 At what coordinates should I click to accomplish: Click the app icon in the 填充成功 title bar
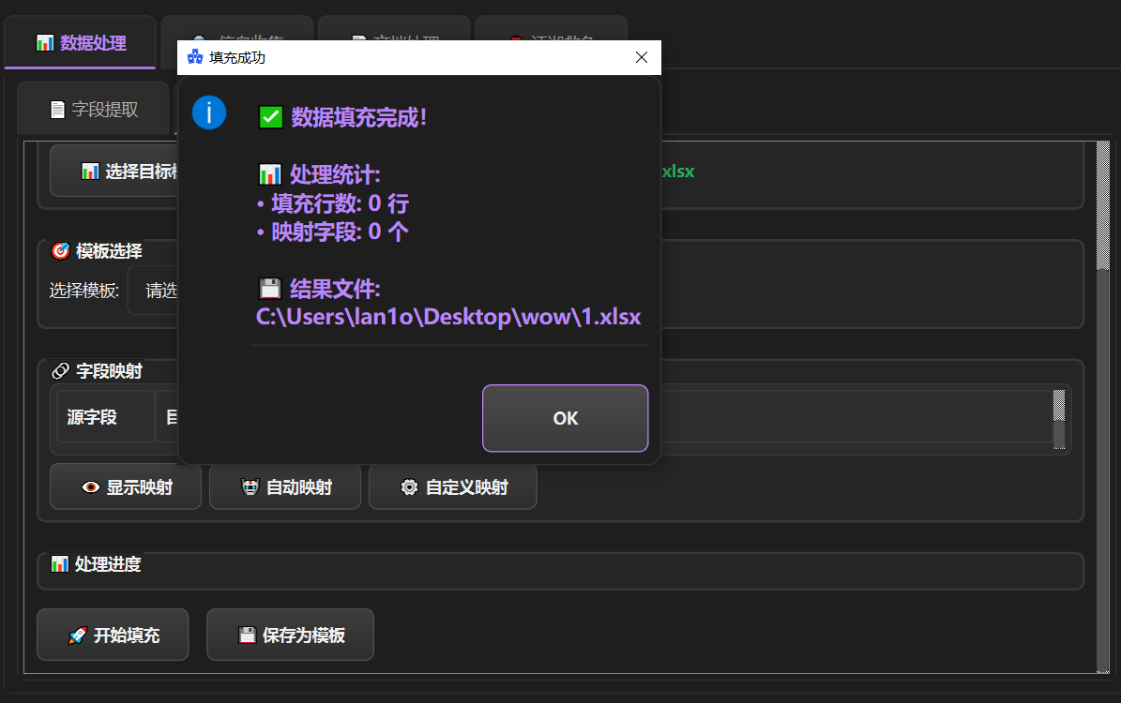coord(195,57)
